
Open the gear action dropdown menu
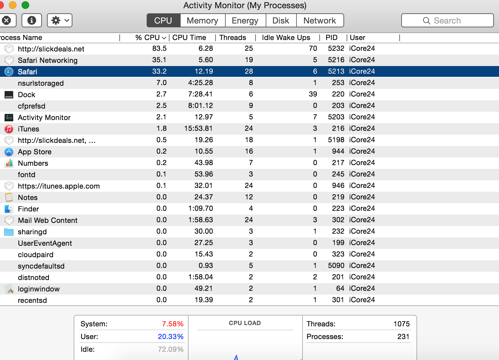tap(60, 21)
